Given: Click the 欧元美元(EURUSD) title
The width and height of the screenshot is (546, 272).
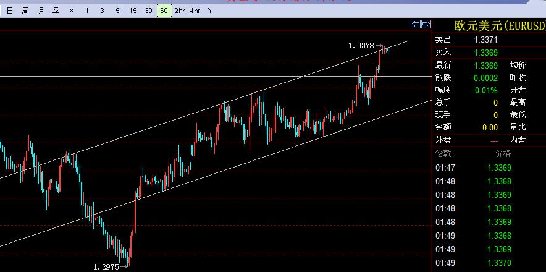Looking at the screenshot, I should pyautogui.click(x=500, y=26).
